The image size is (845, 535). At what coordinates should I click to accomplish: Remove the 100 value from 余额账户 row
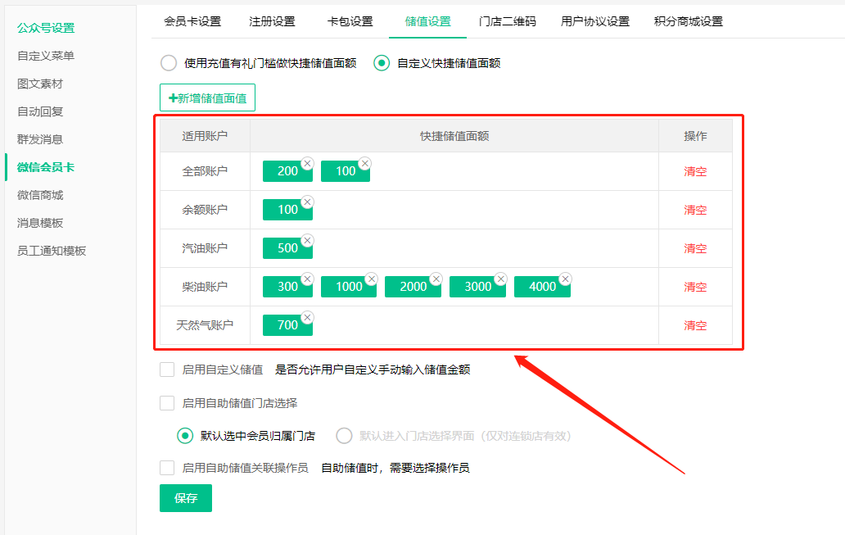tap(307, 202)
